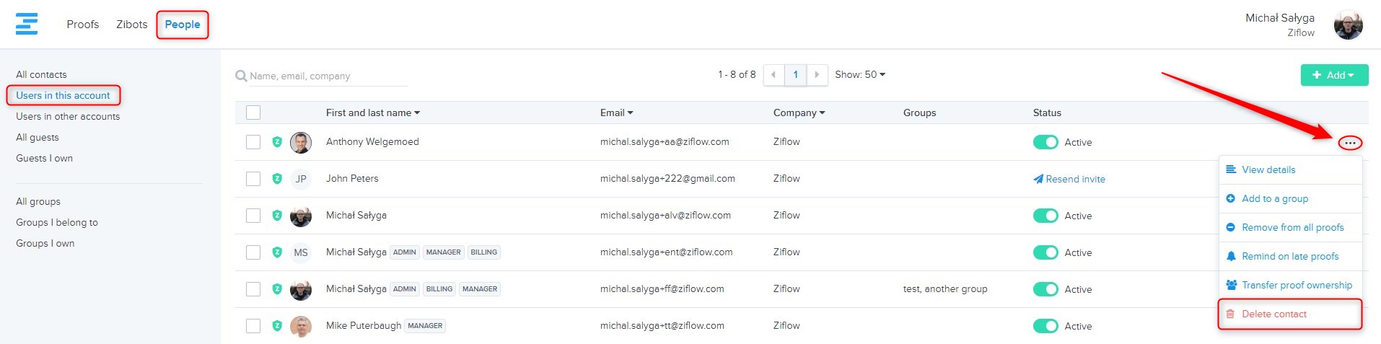Click Anthony Welgemoed's avatar photo
This screenshot has height=344, width=1381.
[301, 143]
